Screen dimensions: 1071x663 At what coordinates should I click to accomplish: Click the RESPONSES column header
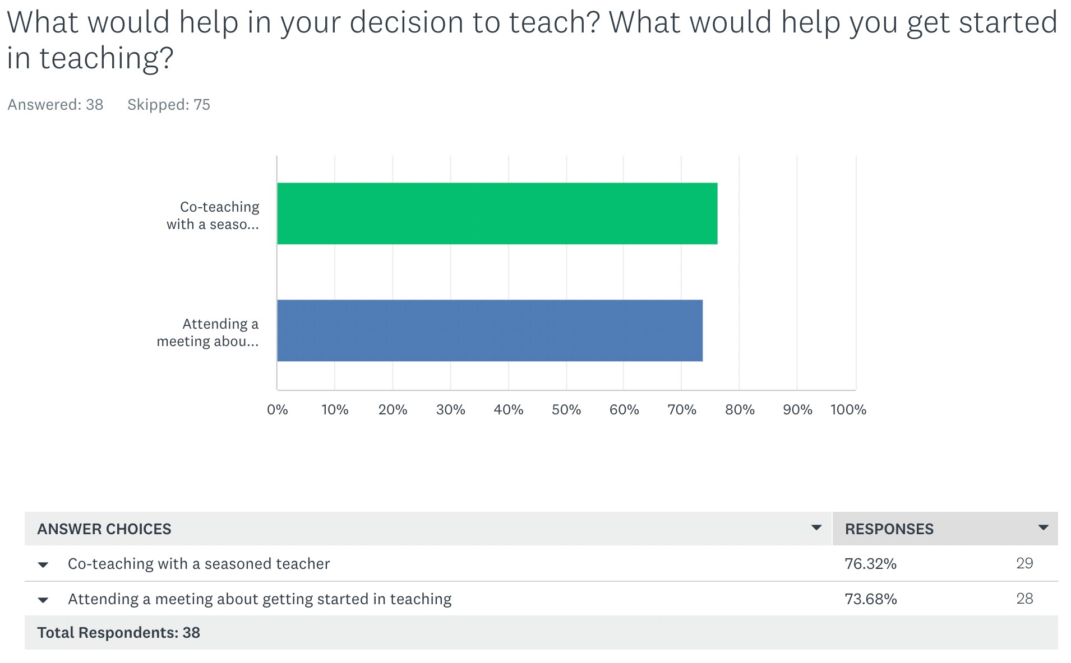(889, 529)
